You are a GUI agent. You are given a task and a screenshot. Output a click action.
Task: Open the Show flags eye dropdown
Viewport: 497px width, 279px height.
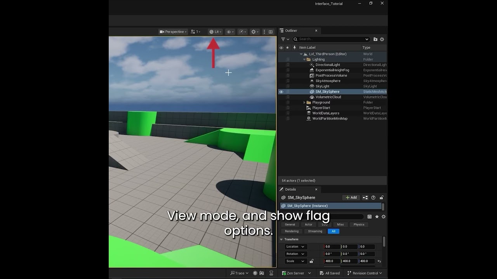230,32
